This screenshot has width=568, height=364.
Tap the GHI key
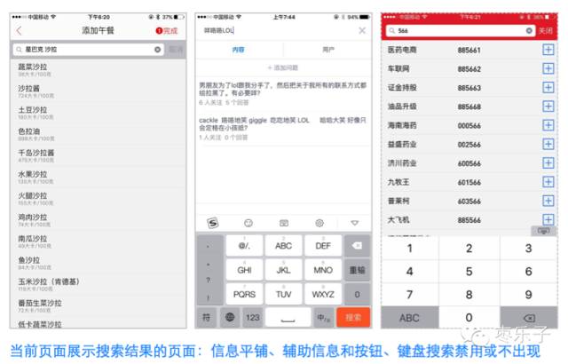pos(245,270)
